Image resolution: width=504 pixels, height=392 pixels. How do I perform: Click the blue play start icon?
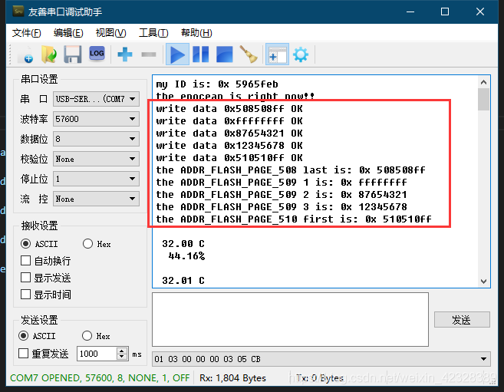pos(177,54)
